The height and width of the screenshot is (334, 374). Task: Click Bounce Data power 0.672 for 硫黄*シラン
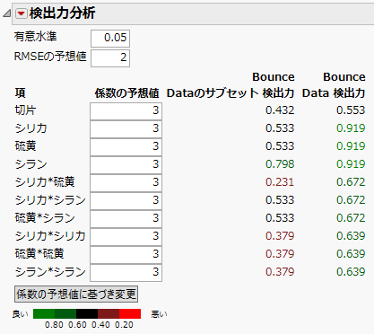[351, 218]
